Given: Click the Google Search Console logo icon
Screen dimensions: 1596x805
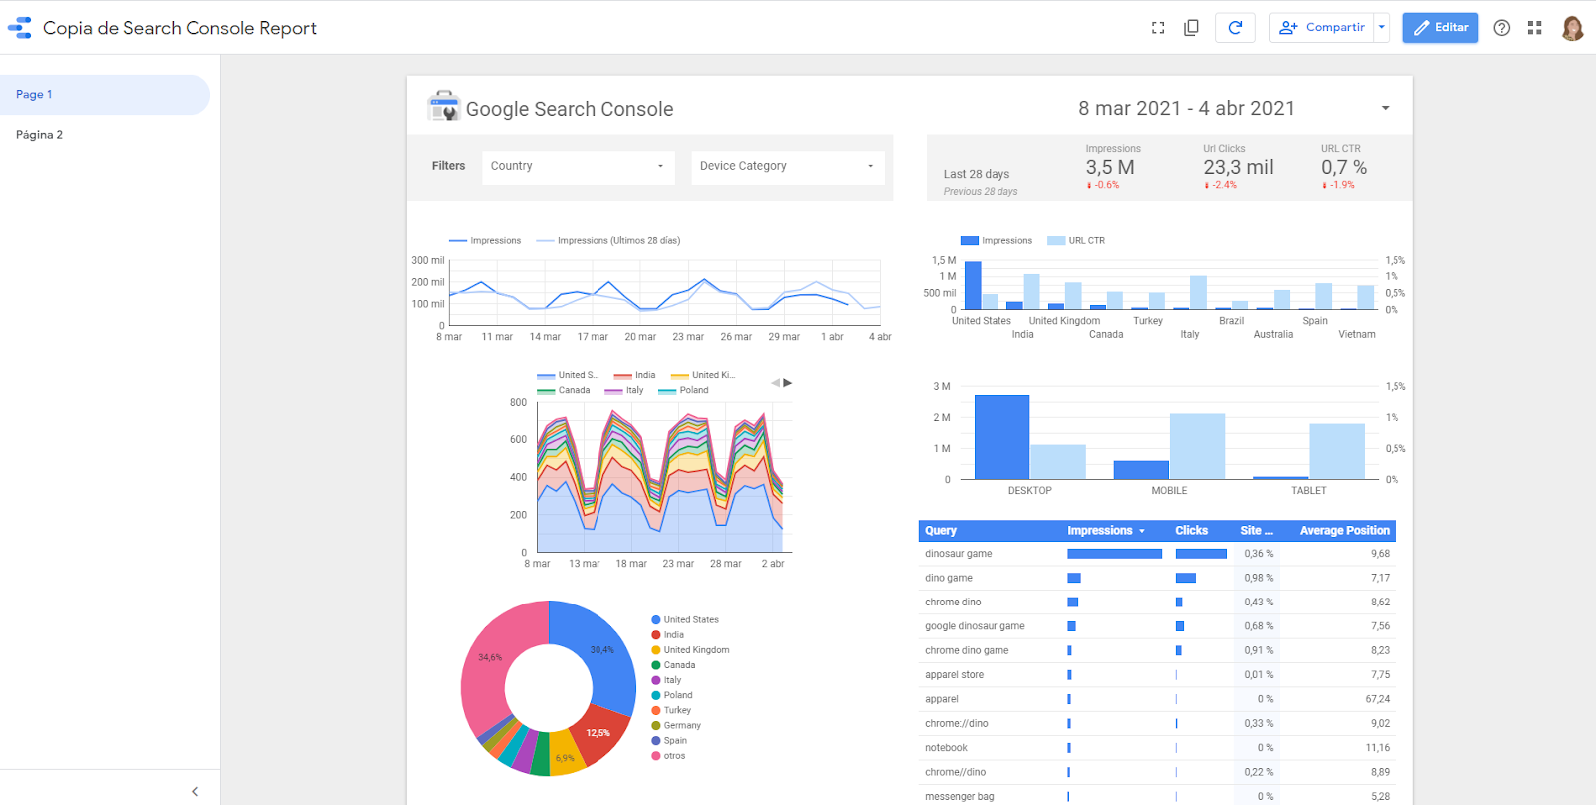Looking at the screenshot, I should pyautogui.click(x=443, y=106).
